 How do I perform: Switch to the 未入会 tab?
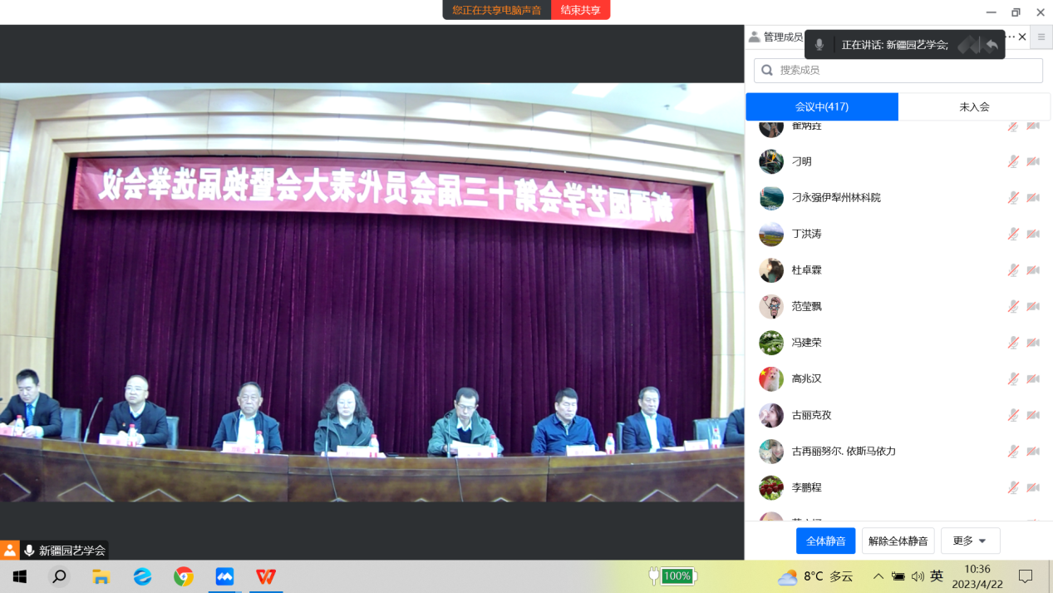click(x=974, y=106)
